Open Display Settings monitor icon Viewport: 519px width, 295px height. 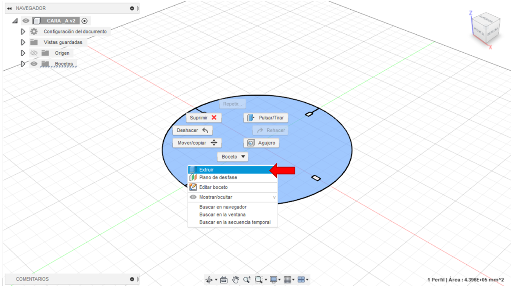[x=273, y=280]
